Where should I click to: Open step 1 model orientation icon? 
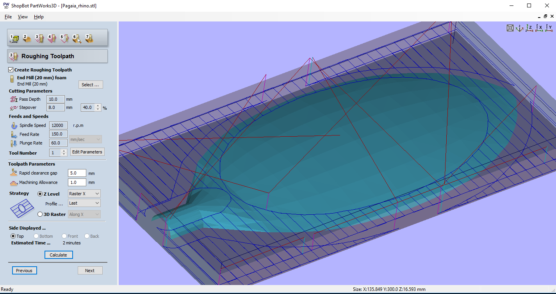14,38
